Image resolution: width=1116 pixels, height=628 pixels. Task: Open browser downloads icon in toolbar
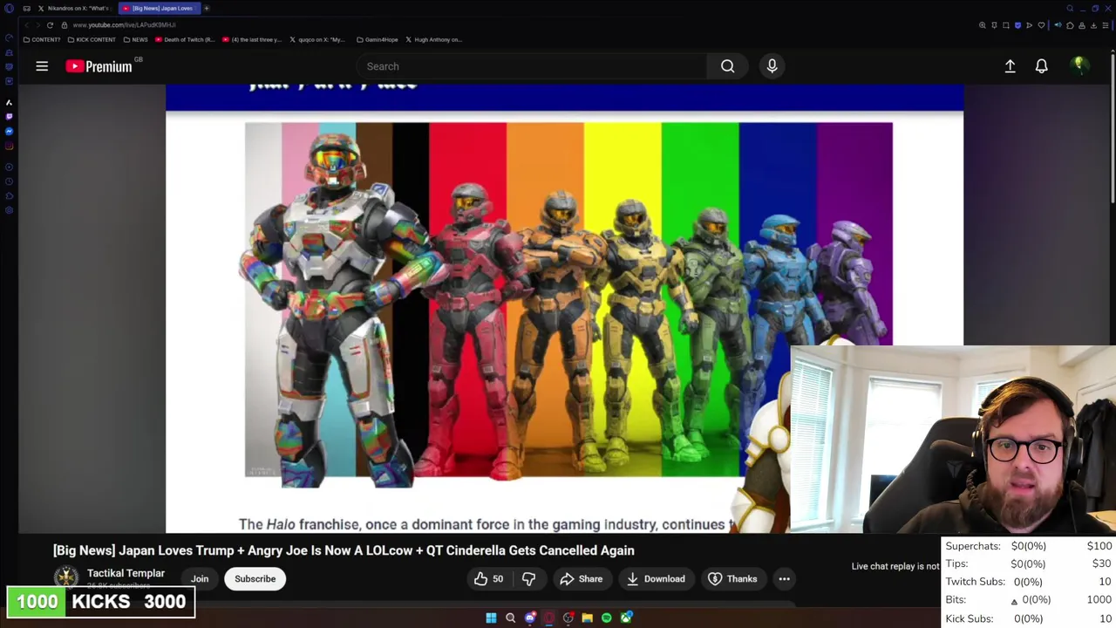tap(1093, 24)
